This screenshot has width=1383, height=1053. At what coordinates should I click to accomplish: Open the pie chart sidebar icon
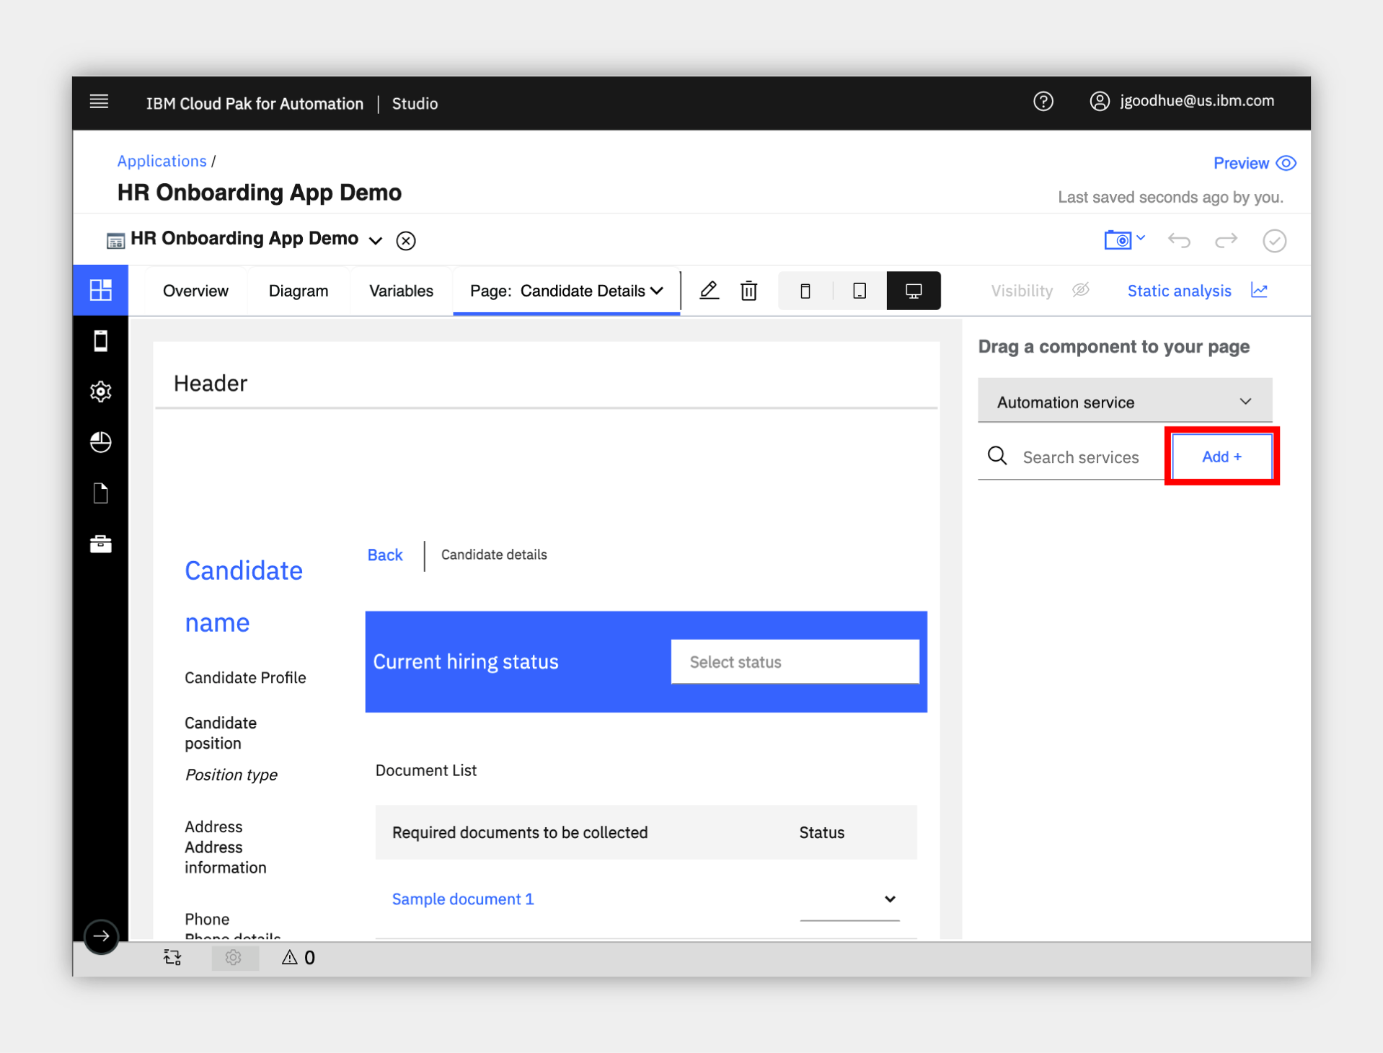pos(101,442)
